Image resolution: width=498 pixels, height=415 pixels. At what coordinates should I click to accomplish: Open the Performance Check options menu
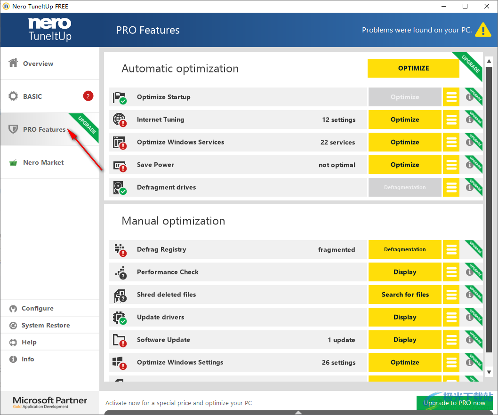[451, 272]
